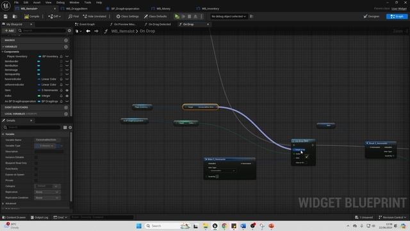The width and height of the screenshot is (410, 231).
Task: Open the Debug menu
Action: (60, 3)
